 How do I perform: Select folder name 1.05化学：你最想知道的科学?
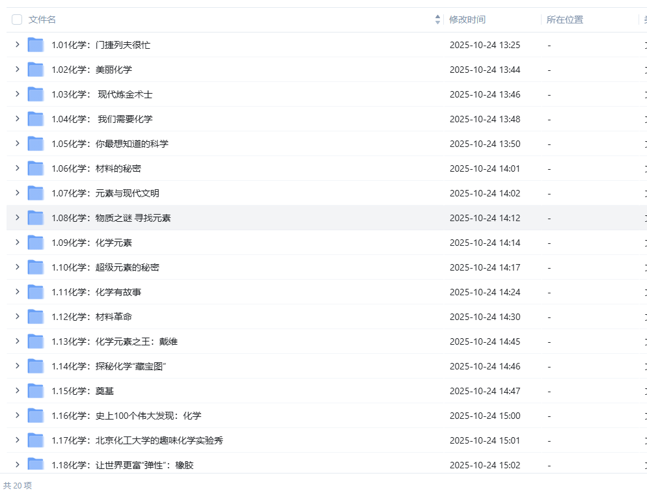110,144
